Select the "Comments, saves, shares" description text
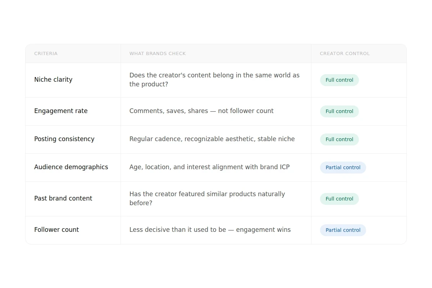The width and height of the screenshot is (432, 288). click(201, 111)
